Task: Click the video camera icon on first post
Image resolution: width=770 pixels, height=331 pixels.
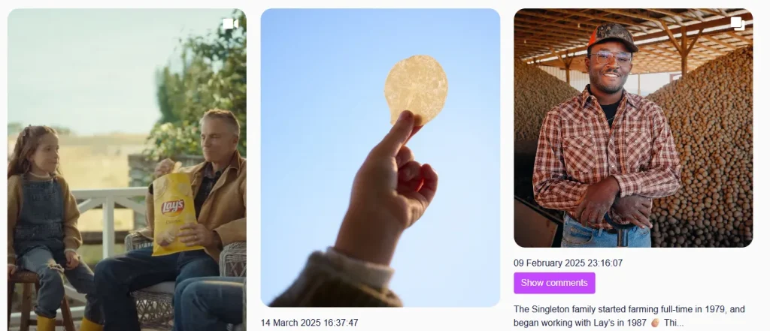Action: (x=230, y=23)
